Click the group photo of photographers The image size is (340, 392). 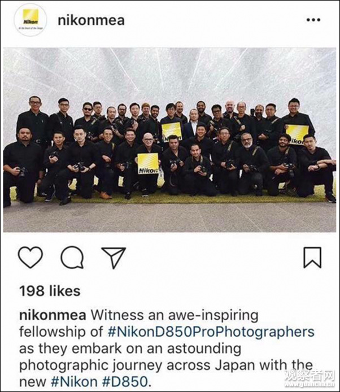(x=169, y=140)
